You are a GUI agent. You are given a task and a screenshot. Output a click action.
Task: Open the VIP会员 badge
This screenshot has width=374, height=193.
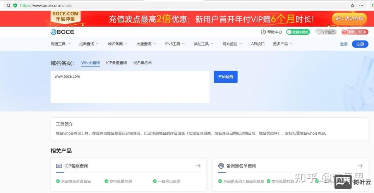(326, 32)
